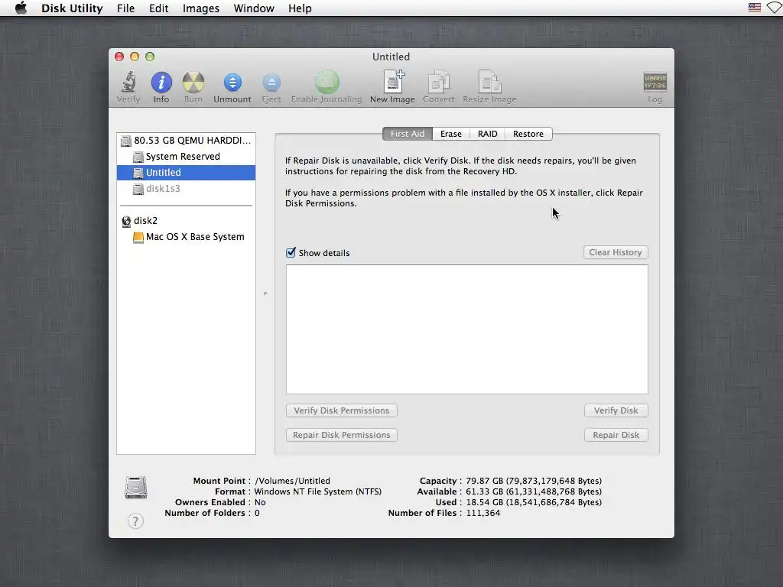Toggle the Show details checkbox

click(x=291, y=252)
